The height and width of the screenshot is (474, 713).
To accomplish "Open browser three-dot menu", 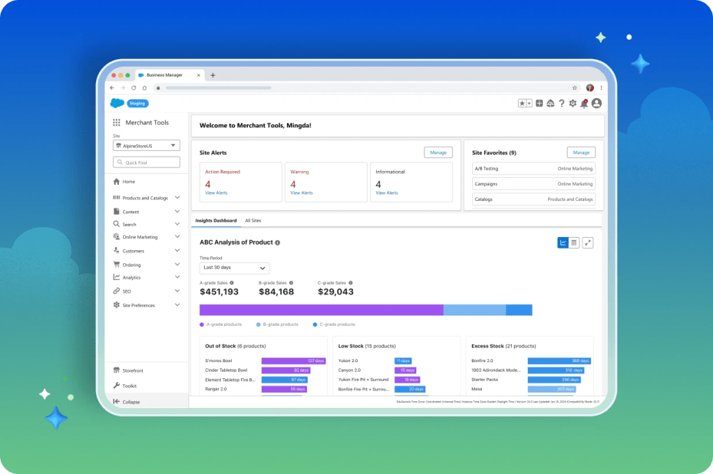I will click(601, 88).
